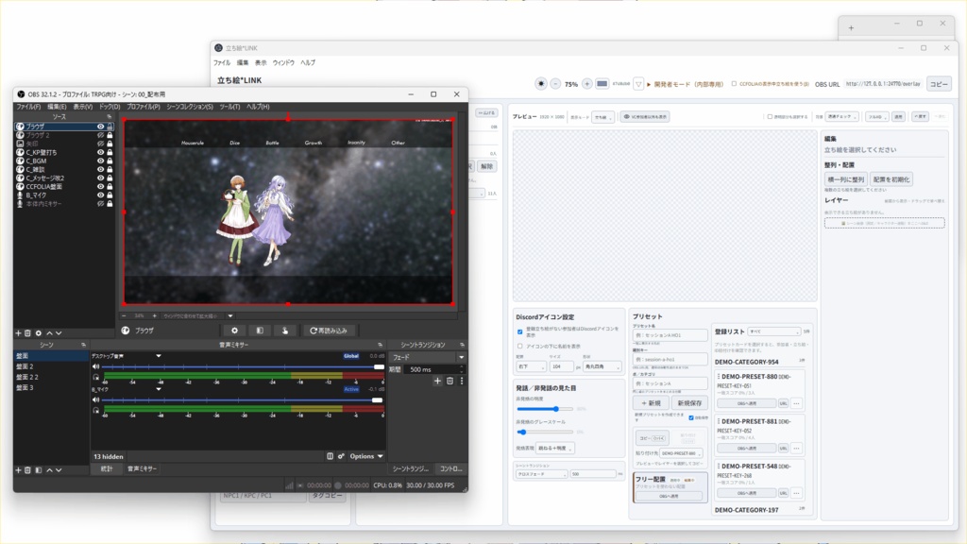Open filters icon in source toolbar
The width and height of the screenshot is (967, 544).
pos(260,331)
